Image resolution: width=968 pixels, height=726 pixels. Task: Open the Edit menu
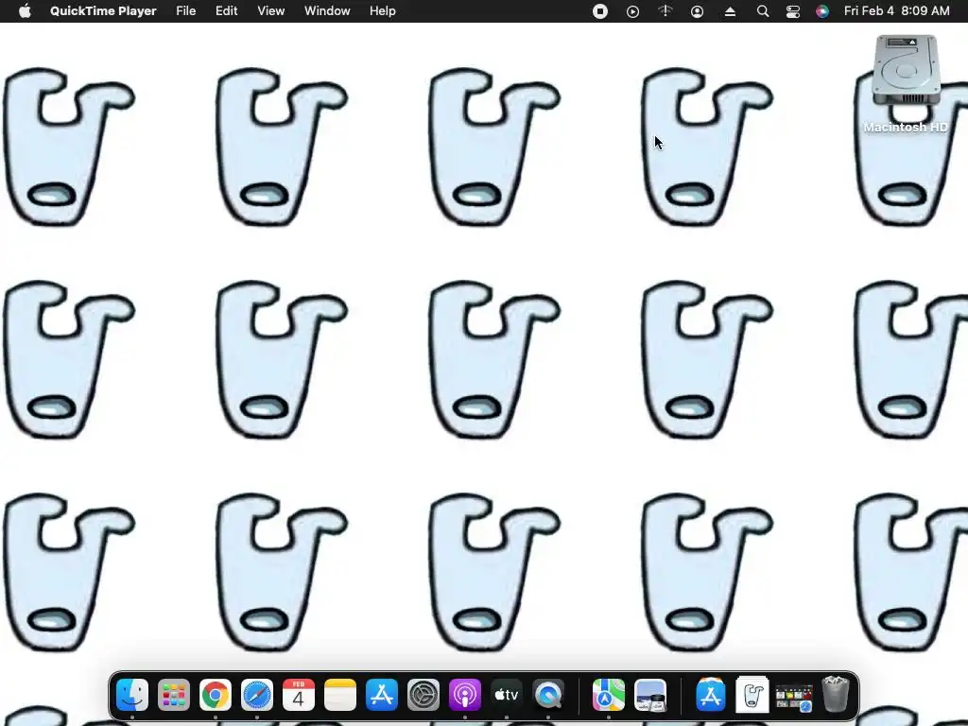[x=227, y=11]
